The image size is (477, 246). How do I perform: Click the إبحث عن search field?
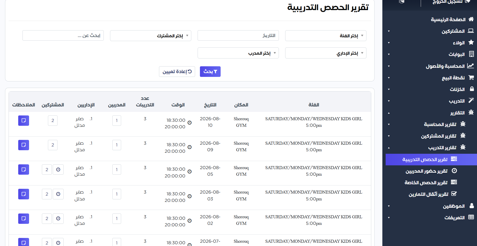63,36
